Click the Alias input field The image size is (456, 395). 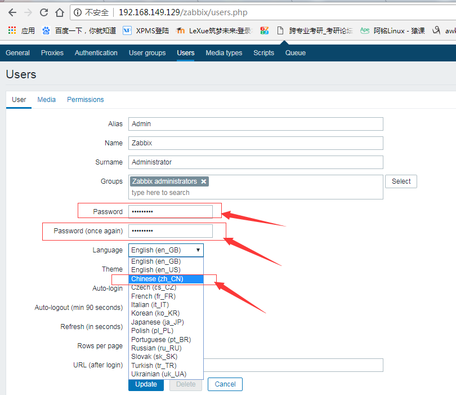tap(256, 124)
